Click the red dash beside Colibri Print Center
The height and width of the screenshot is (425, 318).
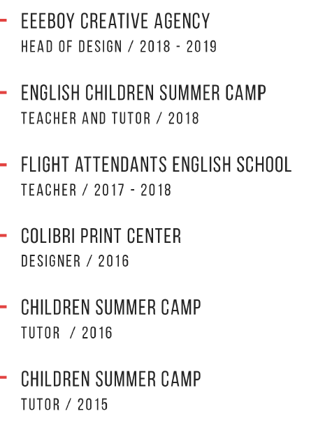coord(3,236)
